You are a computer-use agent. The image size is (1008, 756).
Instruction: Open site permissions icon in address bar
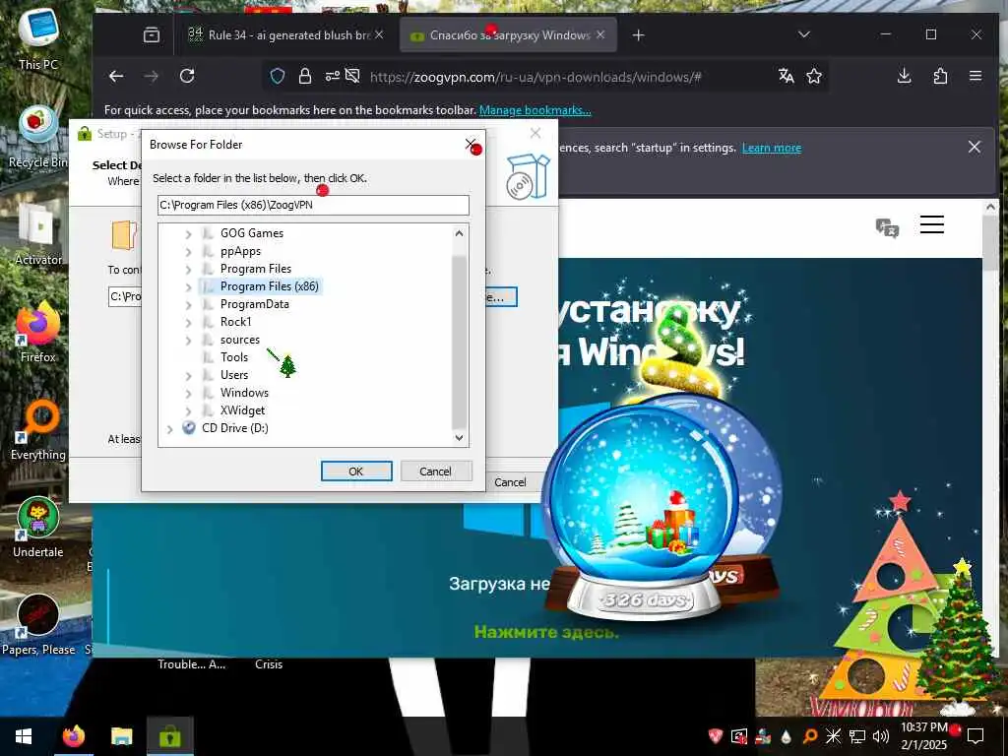[333, 77]
